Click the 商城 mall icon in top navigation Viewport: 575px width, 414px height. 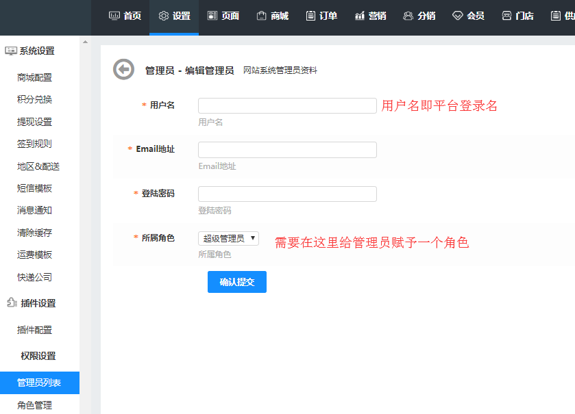[x=260, y=15]
